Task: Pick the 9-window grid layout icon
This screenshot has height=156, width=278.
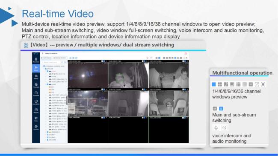Action: coord(238,84)
